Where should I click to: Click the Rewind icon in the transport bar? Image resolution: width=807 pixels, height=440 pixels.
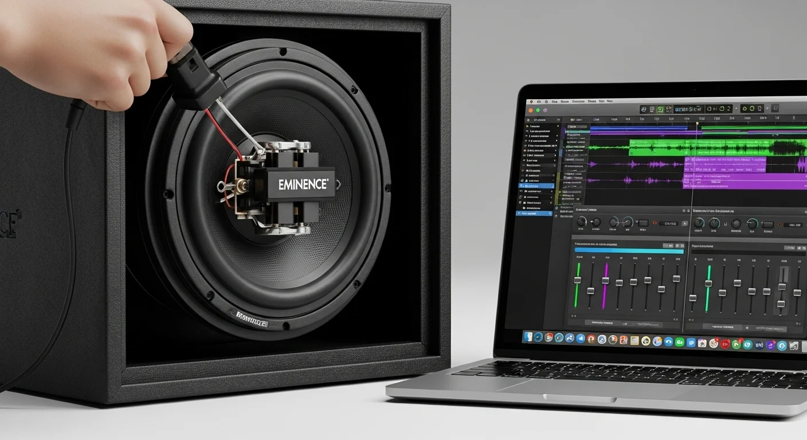644,109
